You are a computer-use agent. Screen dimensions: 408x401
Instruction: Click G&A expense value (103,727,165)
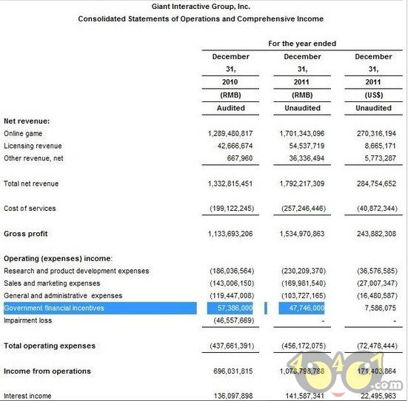coord(304,296)
